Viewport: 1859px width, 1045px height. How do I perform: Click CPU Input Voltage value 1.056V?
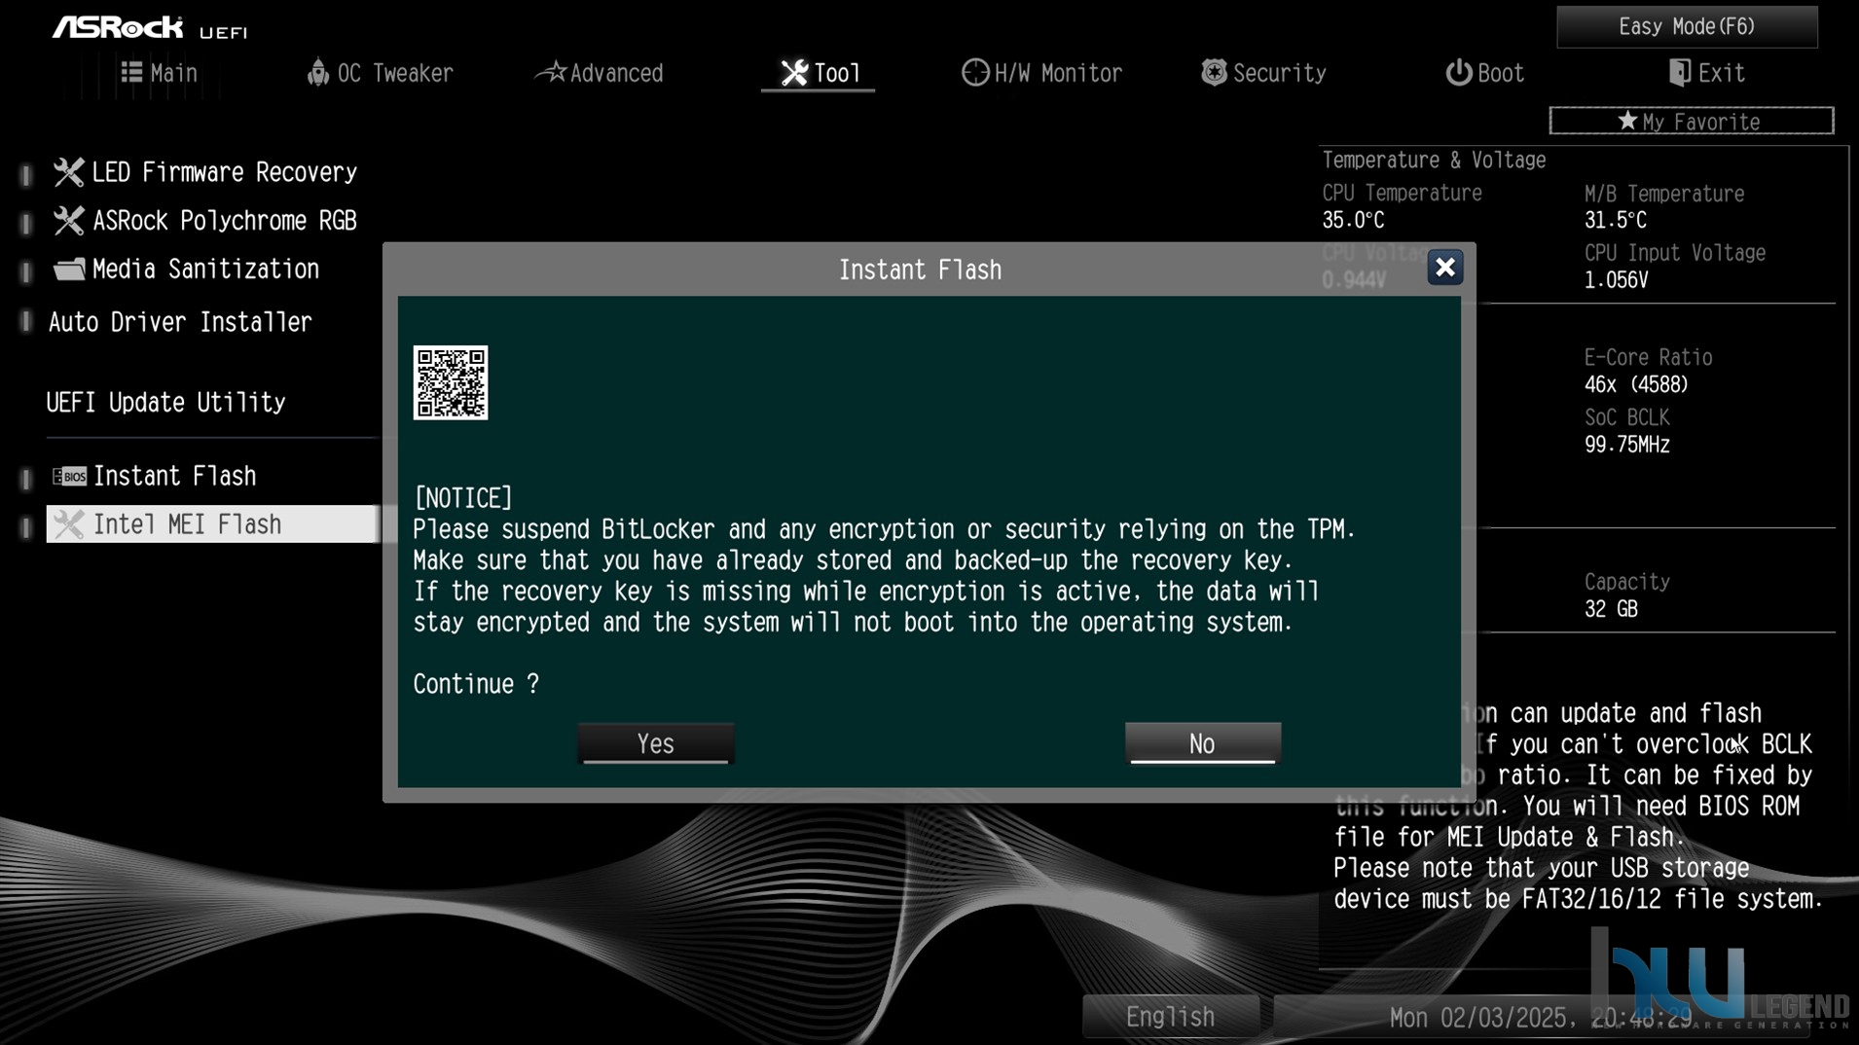1616,280
